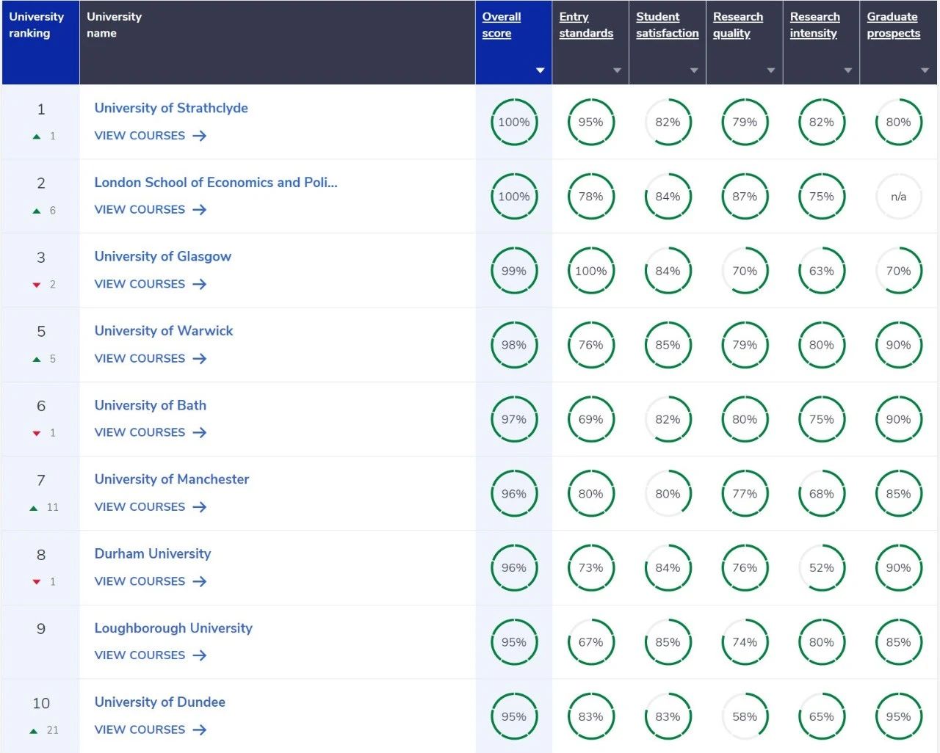940x753 pixels.
Task: Click Dundee's 95% graduate prospects ring
Action: coord(898,717)
